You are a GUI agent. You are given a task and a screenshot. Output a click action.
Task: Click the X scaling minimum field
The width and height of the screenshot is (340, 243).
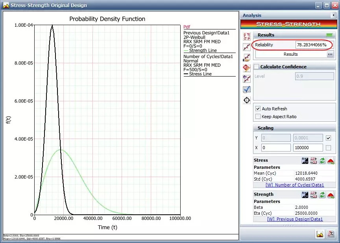[276, 148]
